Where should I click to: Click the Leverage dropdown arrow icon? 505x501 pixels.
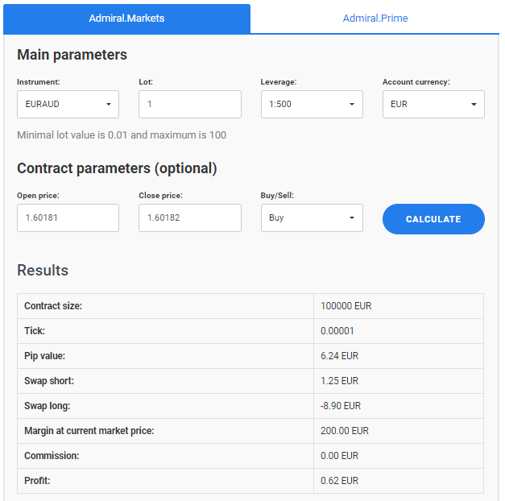(x=352, y=104)
